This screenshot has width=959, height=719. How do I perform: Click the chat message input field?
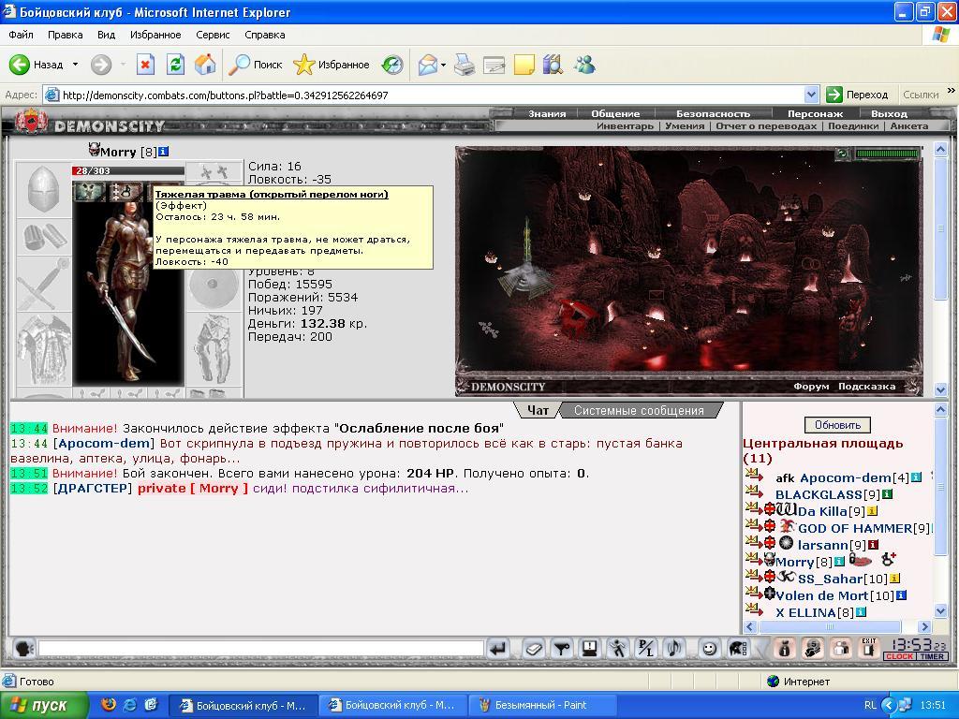click(x=261, y=648)
